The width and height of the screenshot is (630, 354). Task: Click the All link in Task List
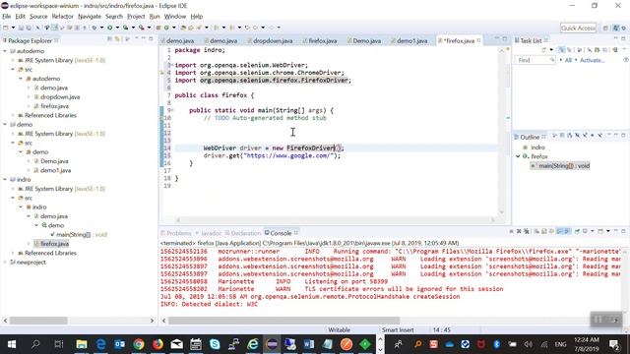[568, 60]
